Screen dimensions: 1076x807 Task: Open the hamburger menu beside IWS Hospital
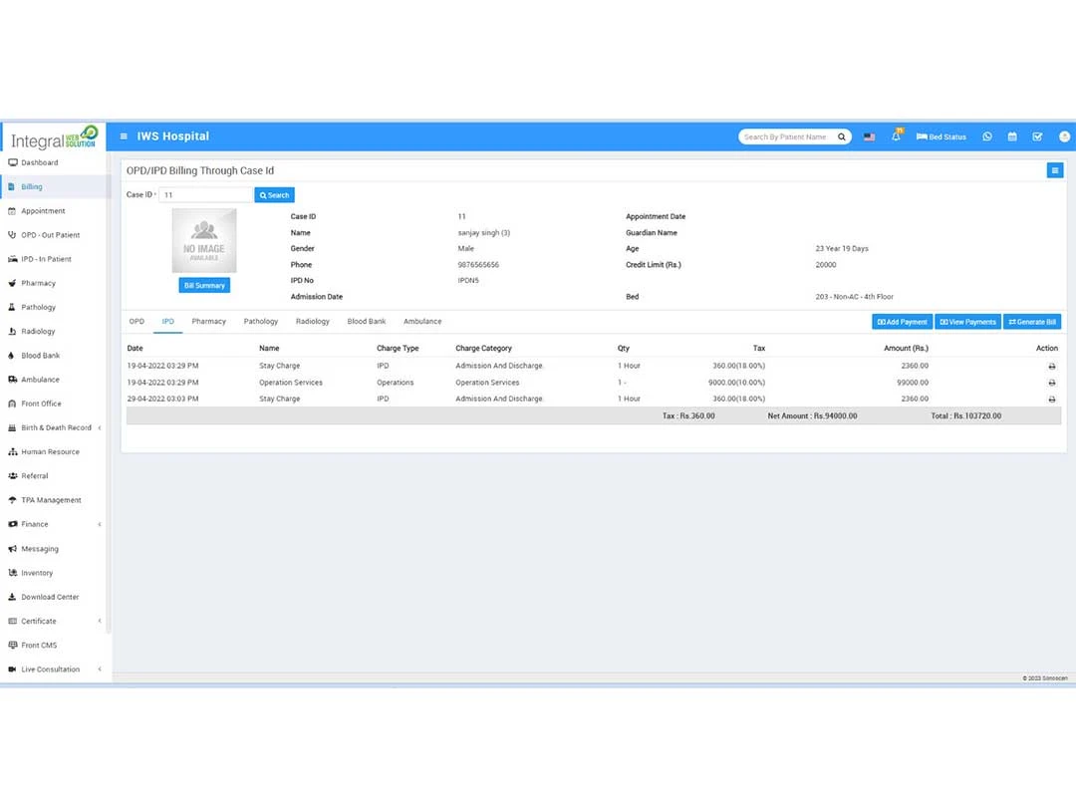click(124, 136)
